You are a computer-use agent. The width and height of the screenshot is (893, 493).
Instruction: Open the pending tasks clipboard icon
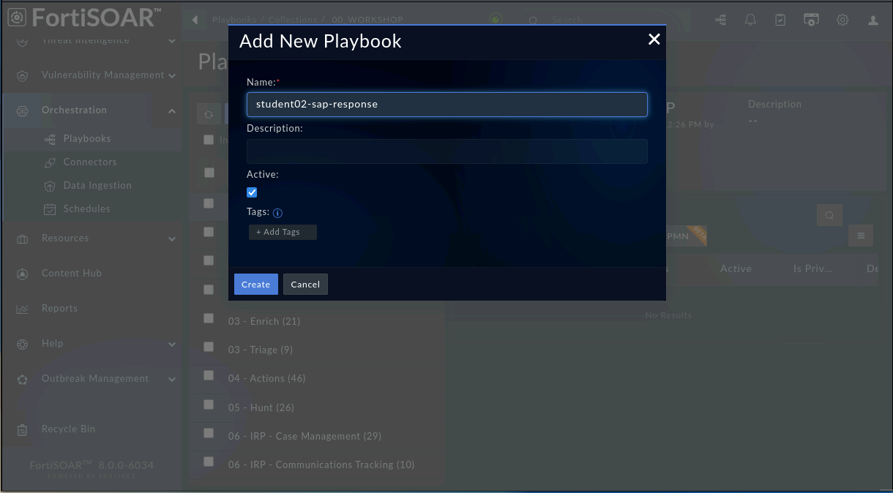coord(780,20)
